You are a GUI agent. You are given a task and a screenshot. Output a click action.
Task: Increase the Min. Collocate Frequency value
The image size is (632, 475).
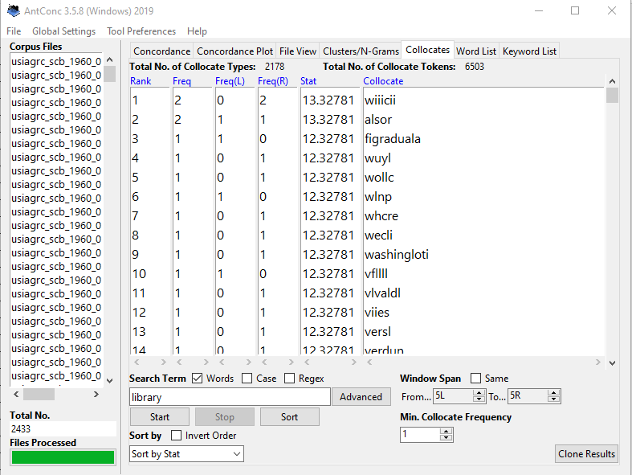pyautogui.click(x=446, y=431)
